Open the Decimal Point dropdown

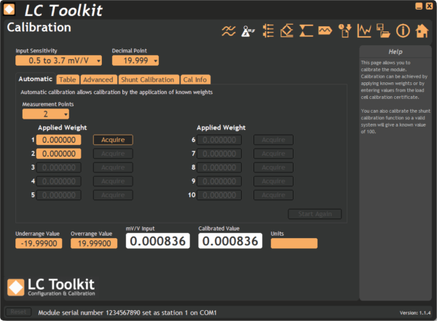click(135, 60)
